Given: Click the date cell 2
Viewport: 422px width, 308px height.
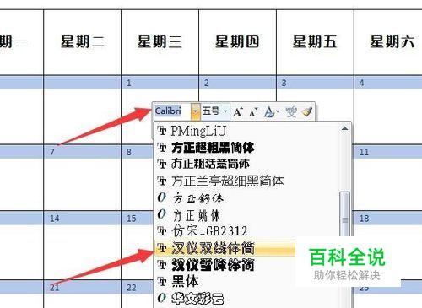Looking at the screenshot, I should pyautogui.click(x=237, y=83).
